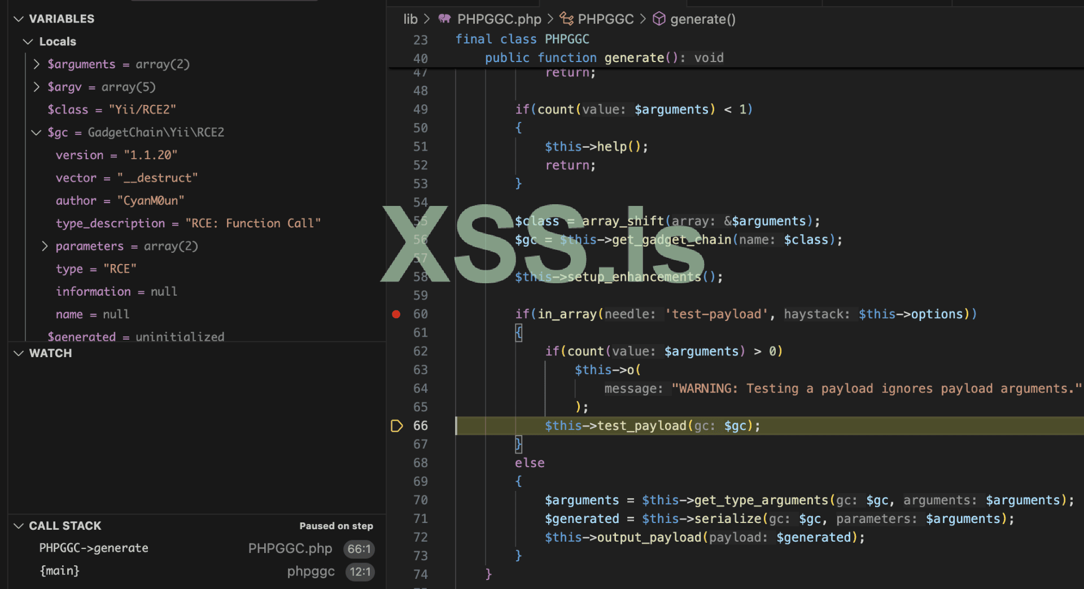The height and width of the screenshot is (589, 1084).
Task: Select the version = "1.1.20" property
Action: (x=116, y=155)
